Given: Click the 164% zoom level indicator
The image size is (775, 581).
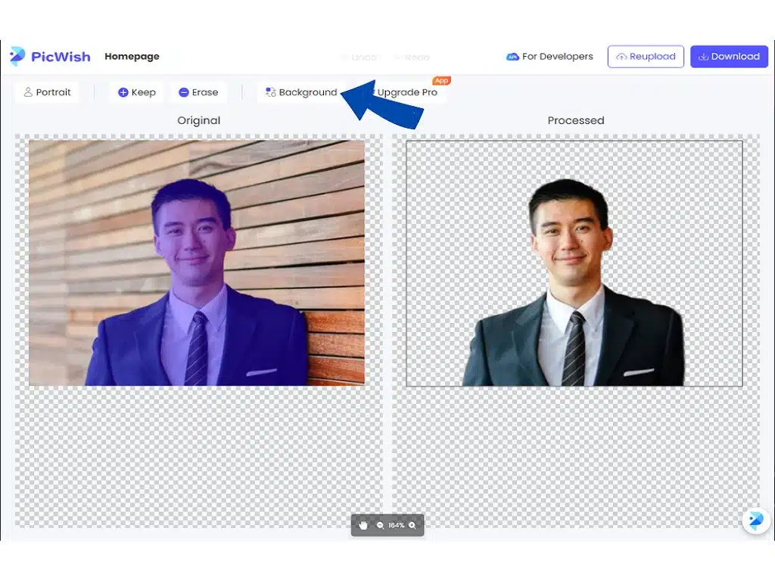Looking at the screenshot, I should [x=397, y=525].
